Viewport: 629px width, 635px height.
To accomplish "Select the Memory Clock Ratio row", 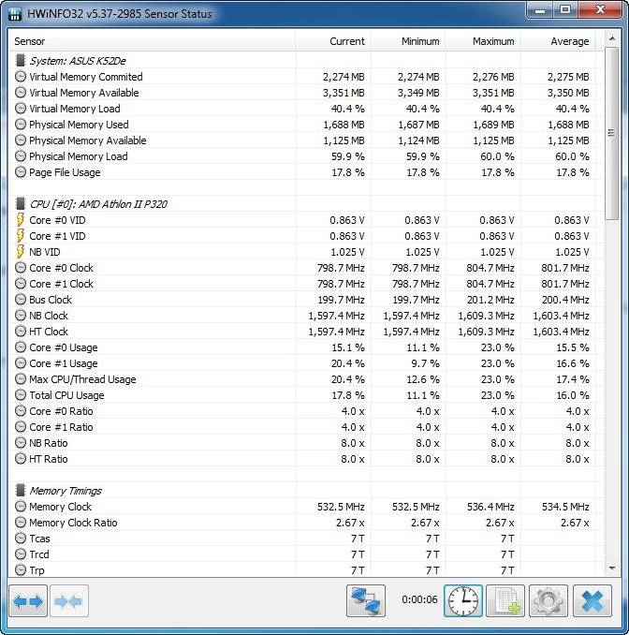I will (305, 523).
